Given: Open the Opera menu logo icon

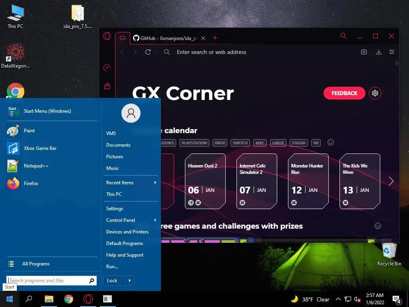Looking at the screenshot, I should point(107,36).
